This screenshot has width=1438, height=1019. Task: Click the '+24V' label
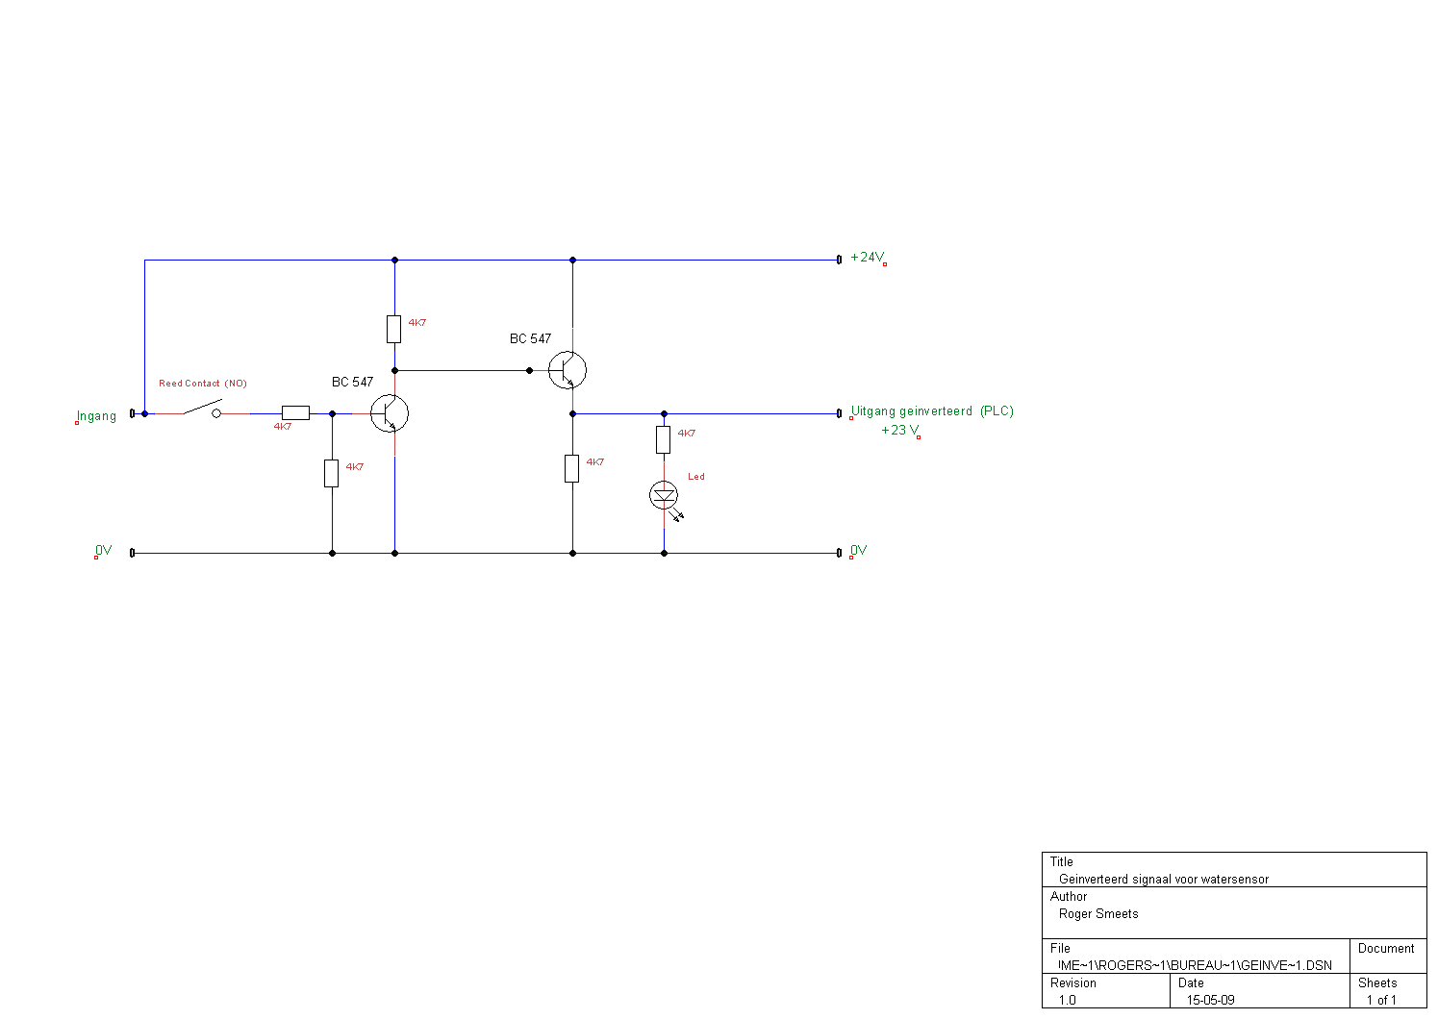coord(868,258)
